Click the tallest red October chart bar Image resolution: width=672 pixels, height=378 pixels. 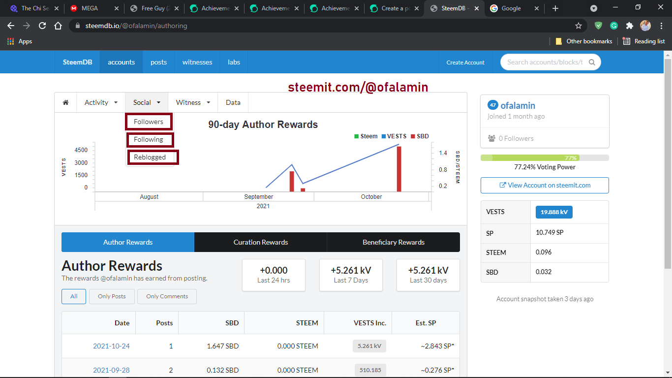(x=399, y=169)
